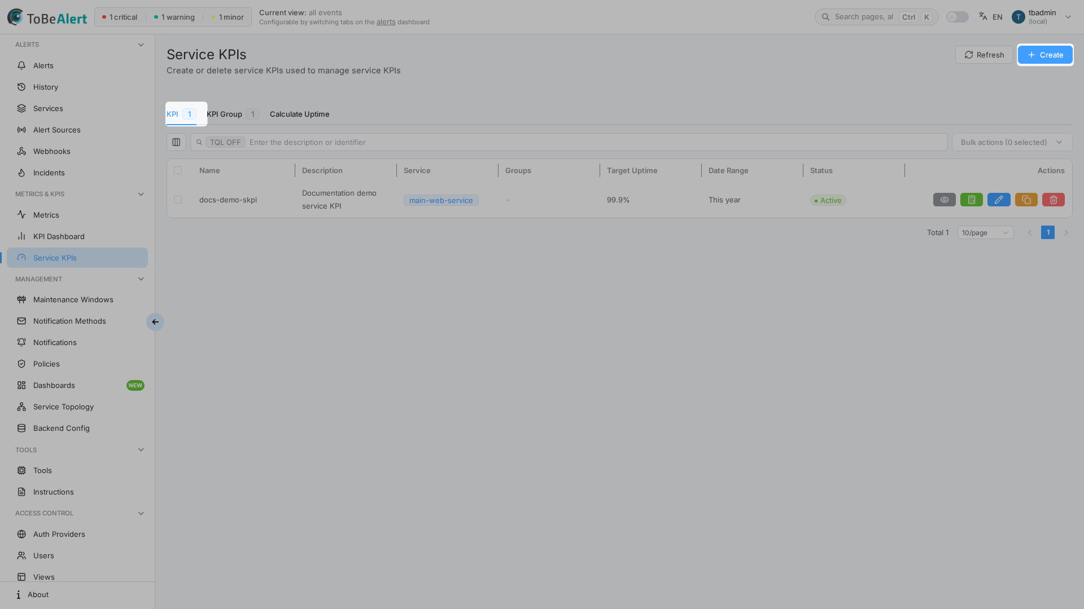Collapse the sidebar with the arrow button
1084x609 pixels.
click(x=155, y=322)
